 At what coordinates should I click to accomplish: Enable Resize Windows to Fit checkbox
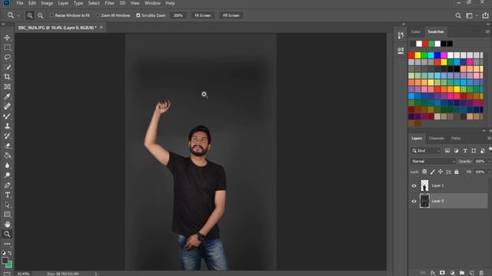point(52,15)
